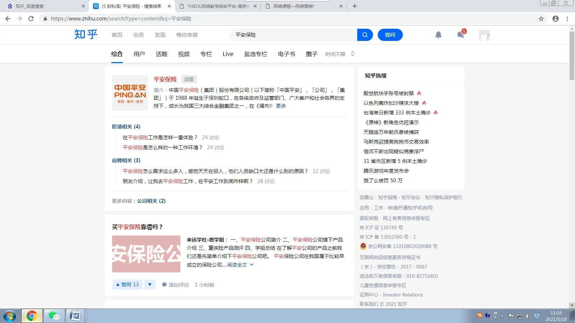Open hot search 《原神》新角色优菈演示

tap(391, 122)
